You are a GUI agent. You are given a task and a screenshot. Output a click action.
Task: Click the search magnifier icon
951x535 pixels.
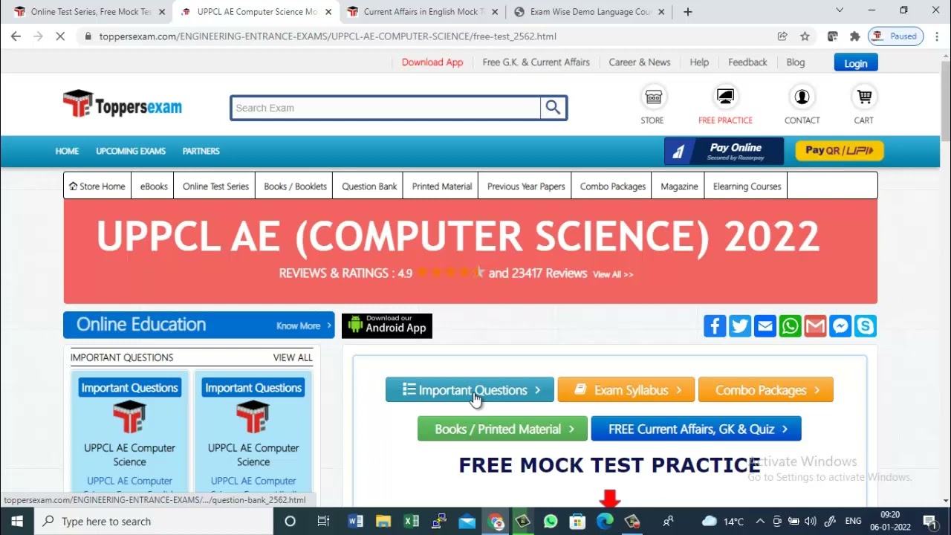pos(553,108)
